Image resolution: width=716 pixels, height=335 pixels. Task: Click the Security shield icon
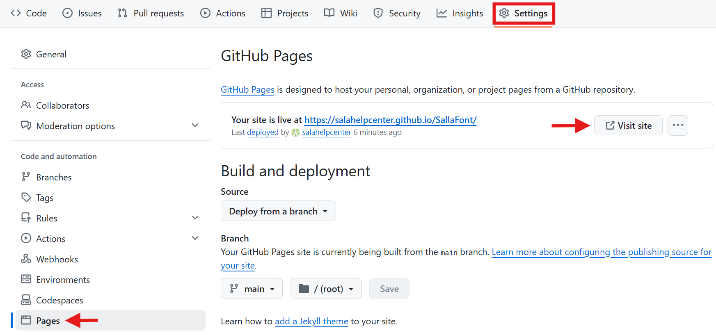378,13
